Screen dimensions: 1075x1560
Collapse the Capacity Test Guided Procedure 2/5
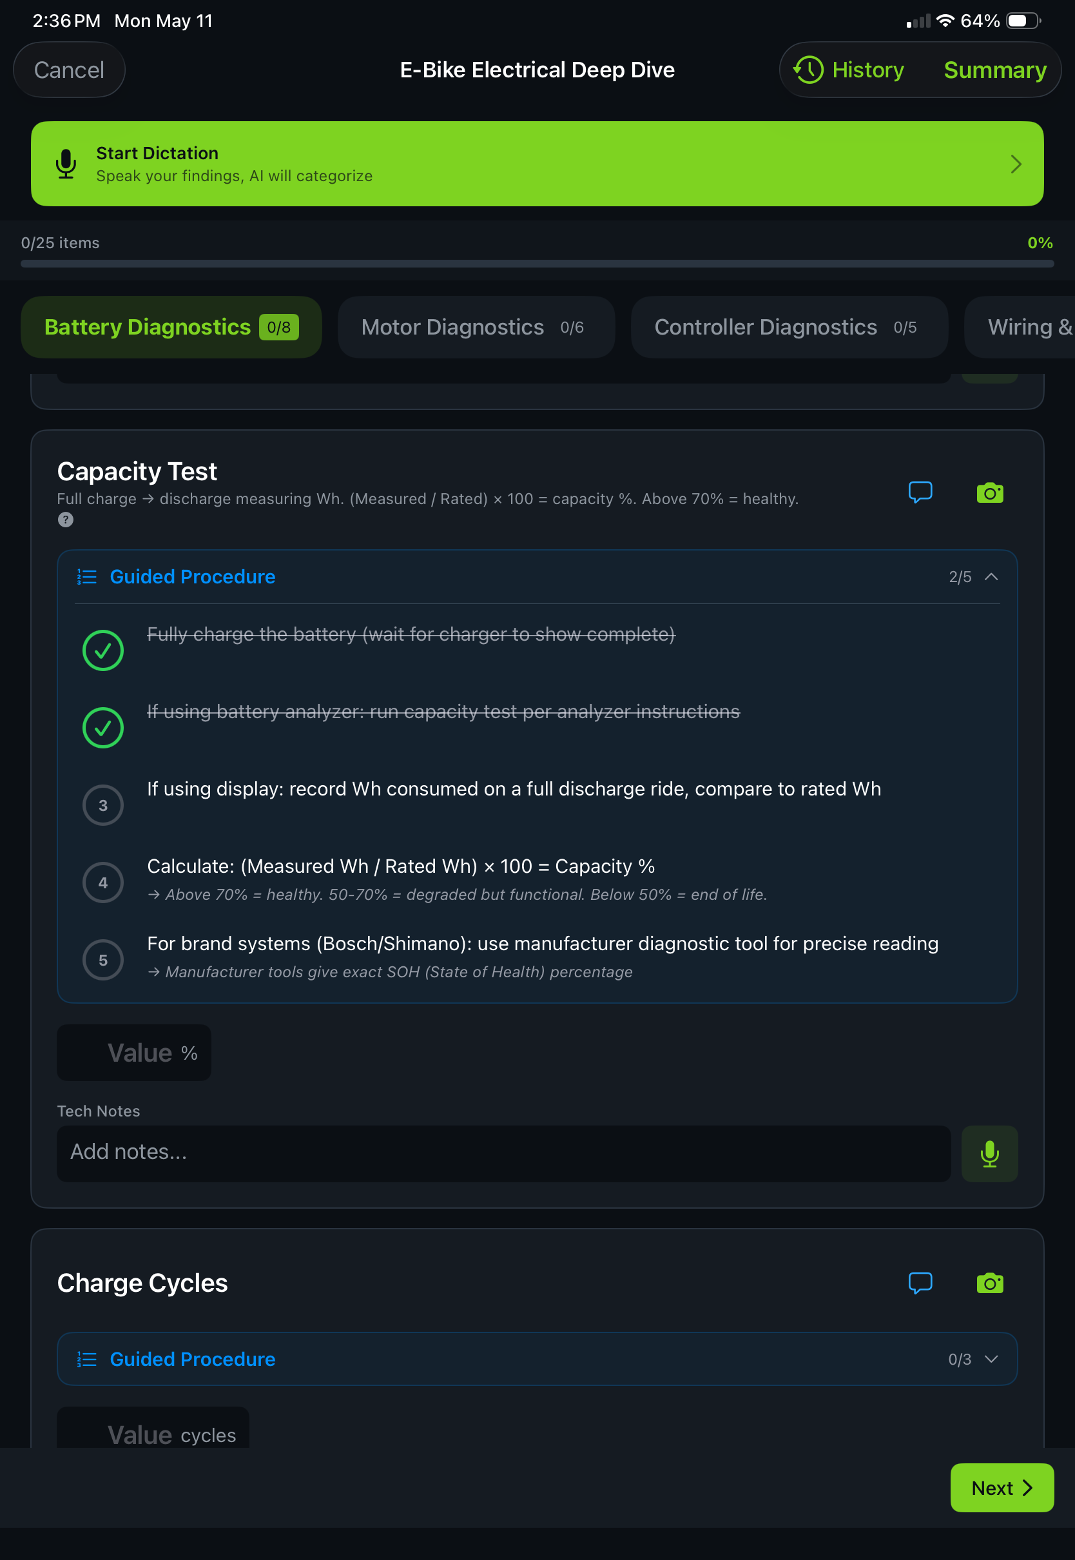pyautogui.click(x=991, y=577)
